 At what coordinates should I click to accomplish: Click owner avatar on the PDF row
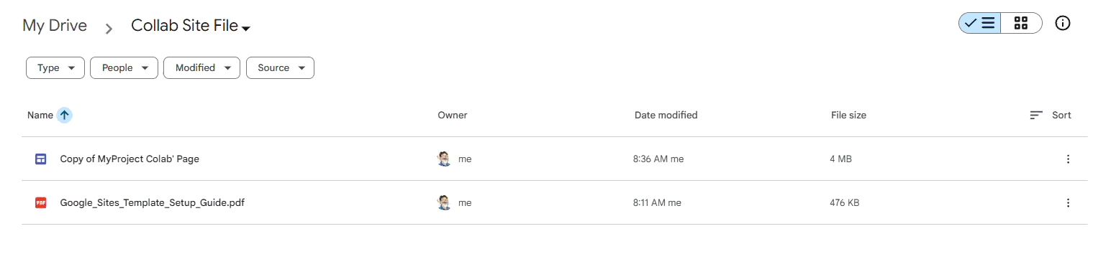click(444, 203)
